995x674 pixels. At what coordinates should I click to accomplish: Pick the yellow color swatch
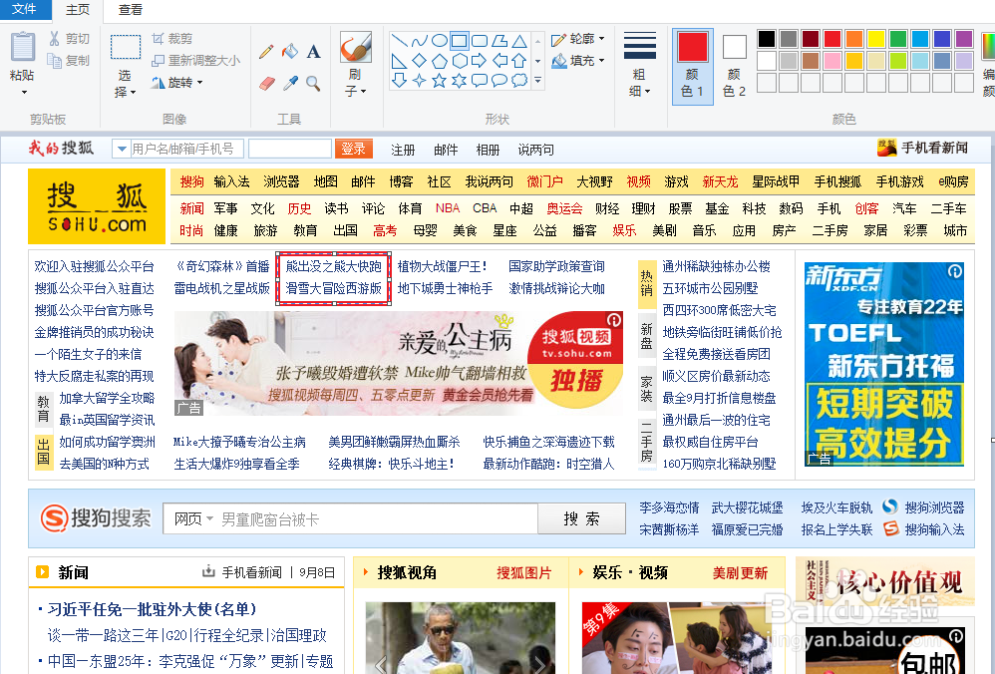[876, 39]
